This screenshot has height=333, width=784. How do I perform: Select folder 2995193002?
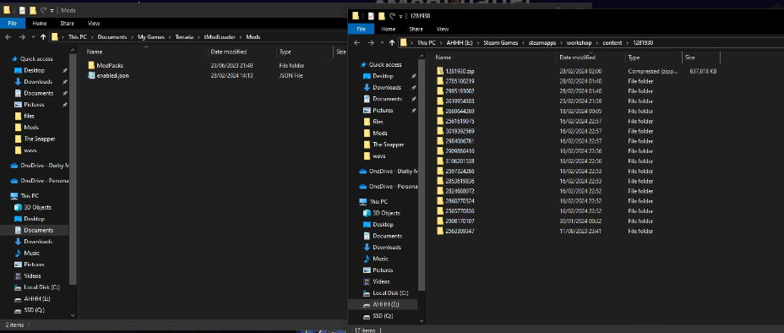[460, 91]
